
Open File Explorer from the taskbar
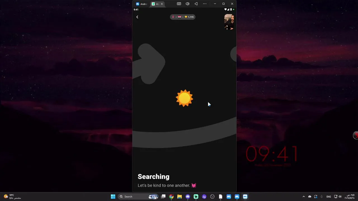[180, 197]
